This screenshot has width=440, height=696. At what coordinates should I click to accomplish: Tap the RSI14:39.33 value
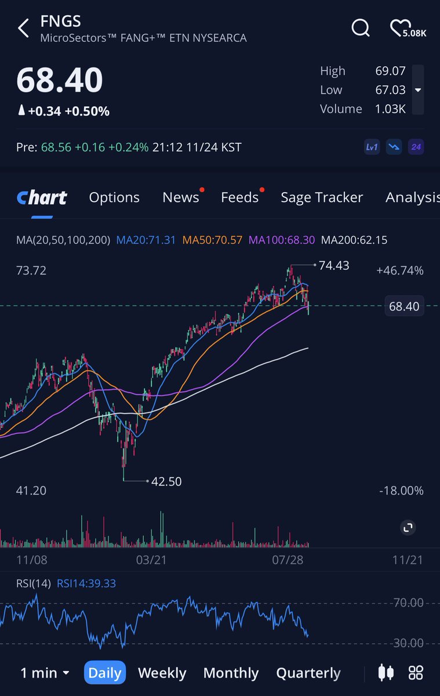pyautogui.click(x=86, y=583)
